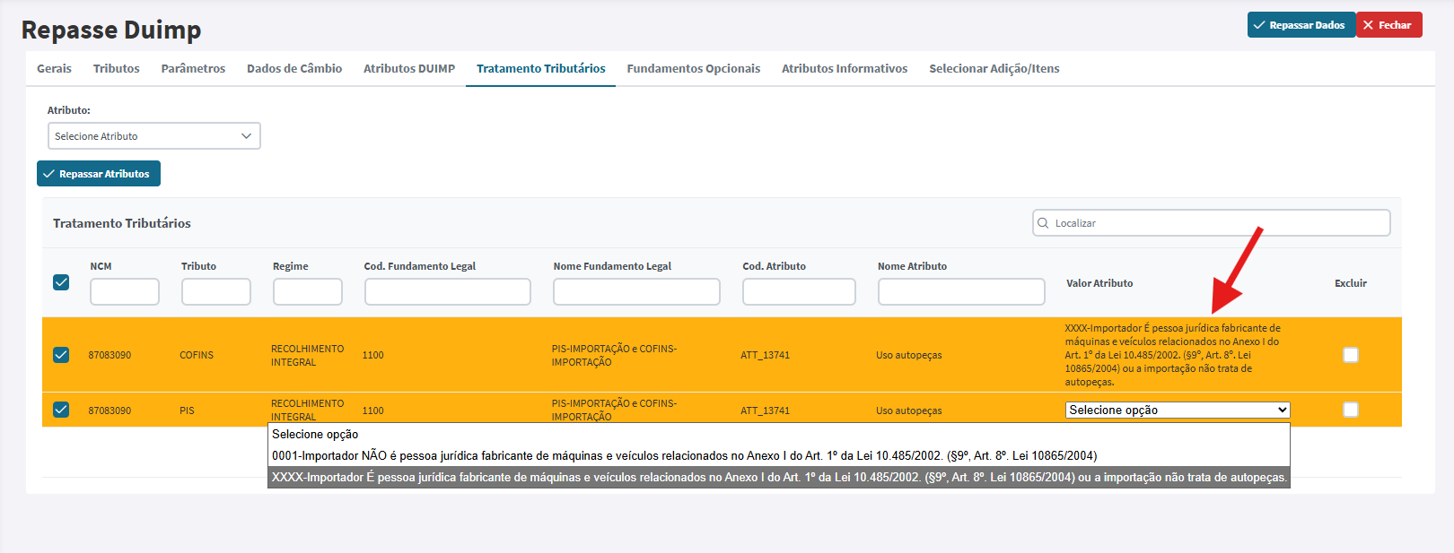Open the PIS row Valor Atributo dropdown
1454x553 pixels.
1178,410
